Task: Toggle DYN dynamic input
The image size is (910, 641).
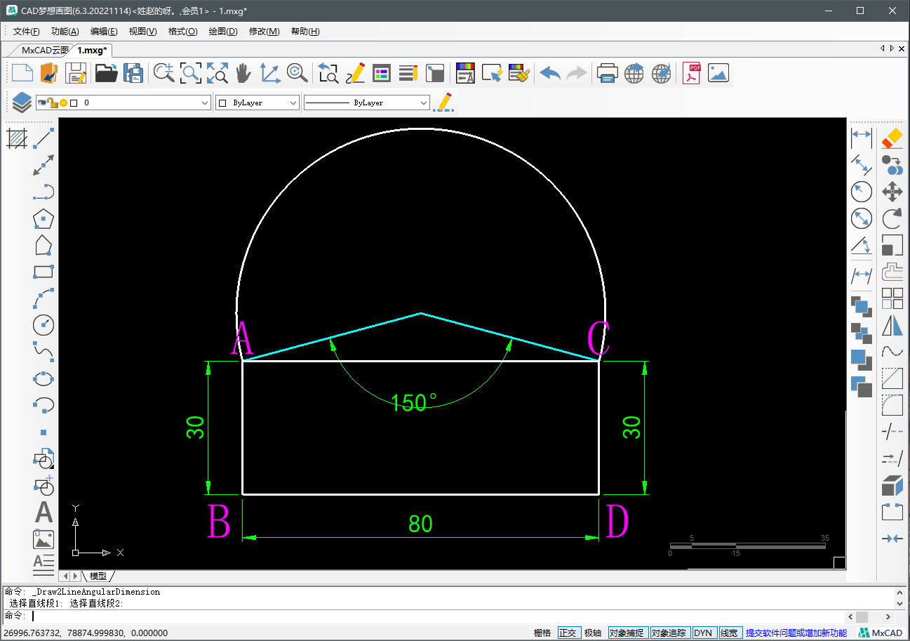Action: (703, 633)
